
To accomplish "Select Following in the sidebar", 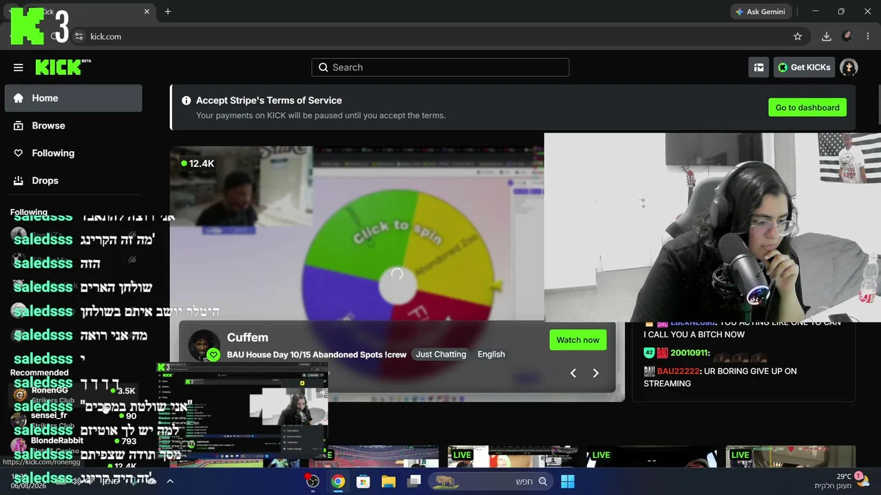I will (x=74, y=153).
